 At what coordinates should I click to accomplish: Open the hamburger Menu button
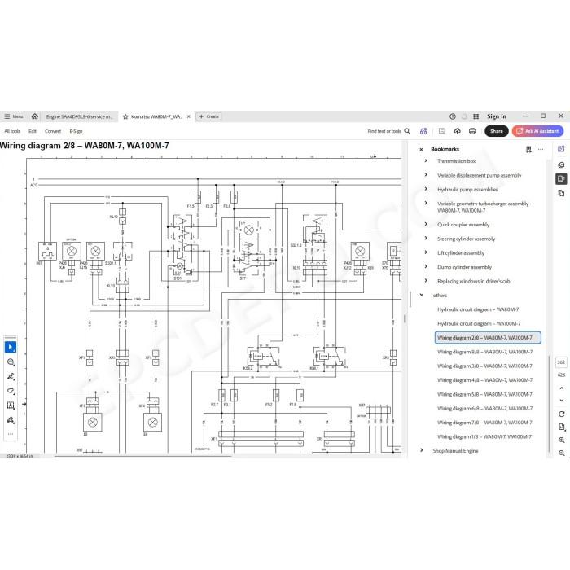tap(14, 116)
